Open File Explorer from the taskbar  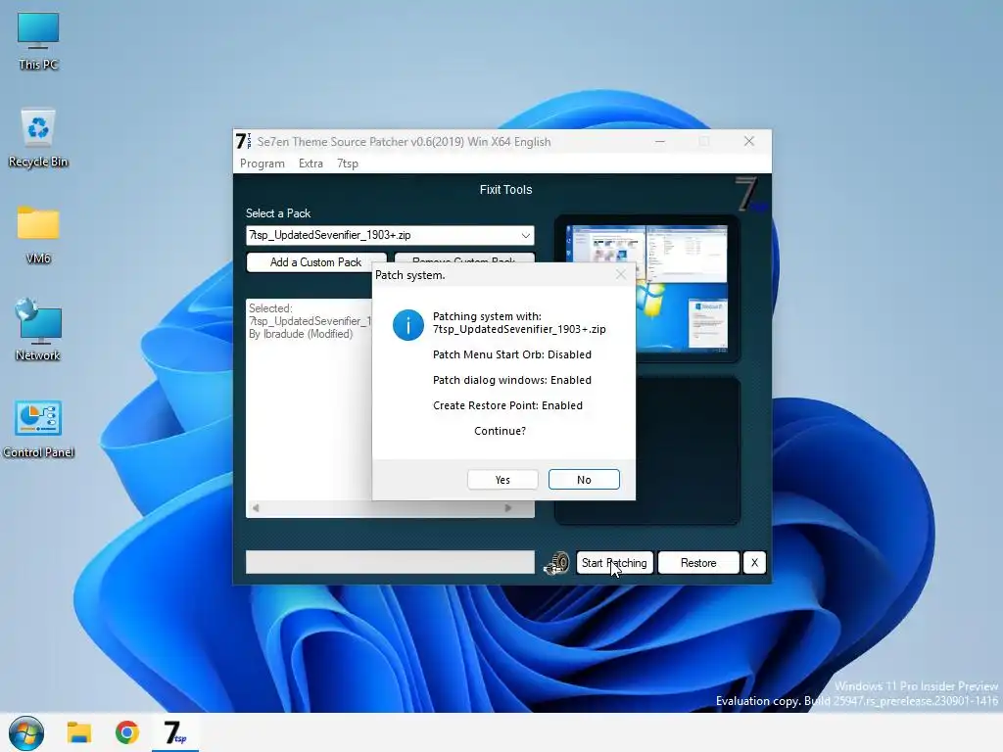click(x=79, y=732)
